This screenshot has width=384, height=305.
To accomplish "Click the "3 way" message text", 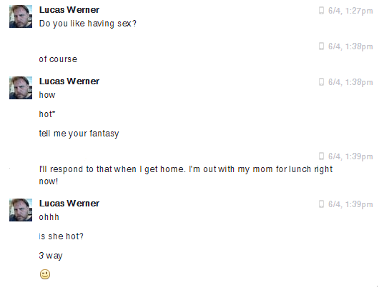I will [51, 256].
